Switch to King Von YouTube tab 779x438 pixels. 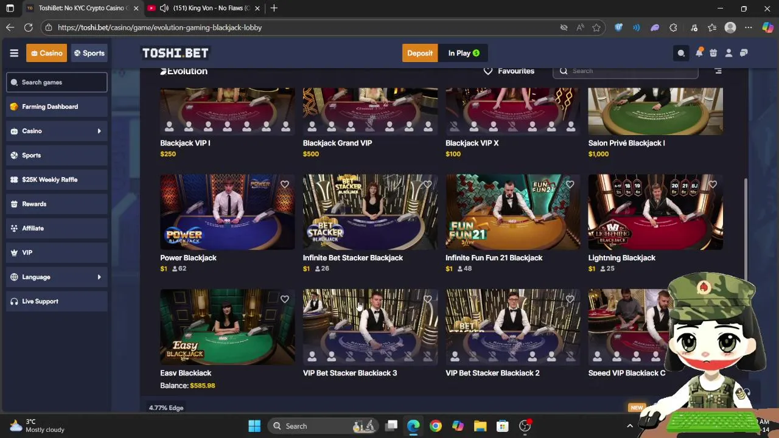tap(203, 8)
